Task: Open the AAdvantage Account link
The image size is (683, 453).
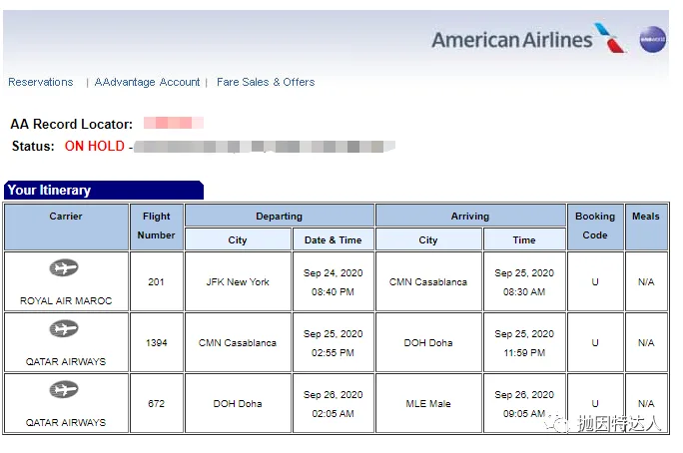Action: point(147,82)
